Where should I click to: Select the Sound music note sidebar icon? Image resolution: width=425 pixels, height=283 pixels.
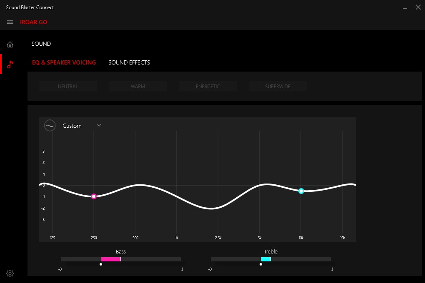[x=10, y=65]
